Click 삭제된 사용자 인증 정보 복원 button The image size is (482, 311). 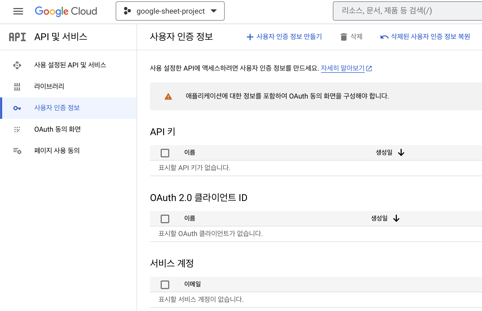425,37
